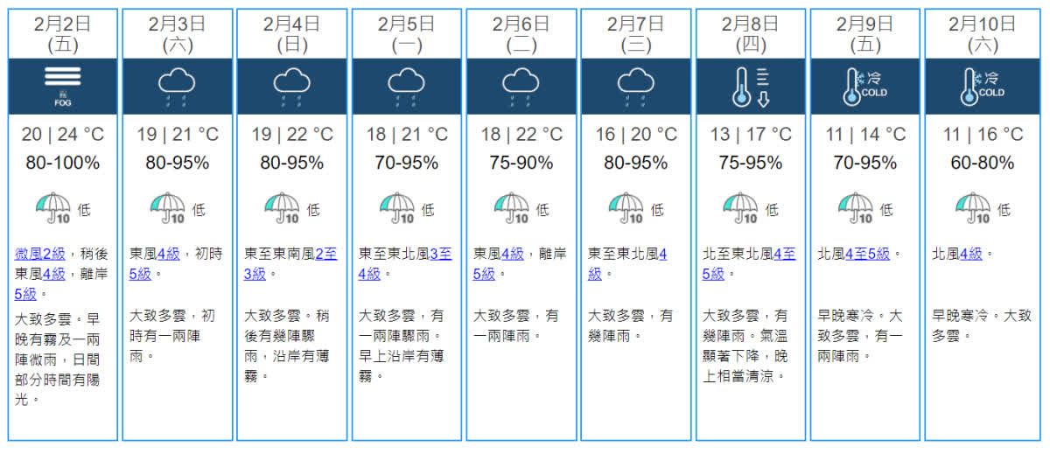
Task: Open the 東風4級 link in February 3 forecast
Action: pos(168,254)
